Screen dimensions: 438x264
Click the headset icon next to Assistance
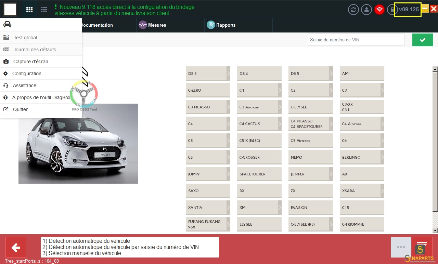(x=5, y=85)
